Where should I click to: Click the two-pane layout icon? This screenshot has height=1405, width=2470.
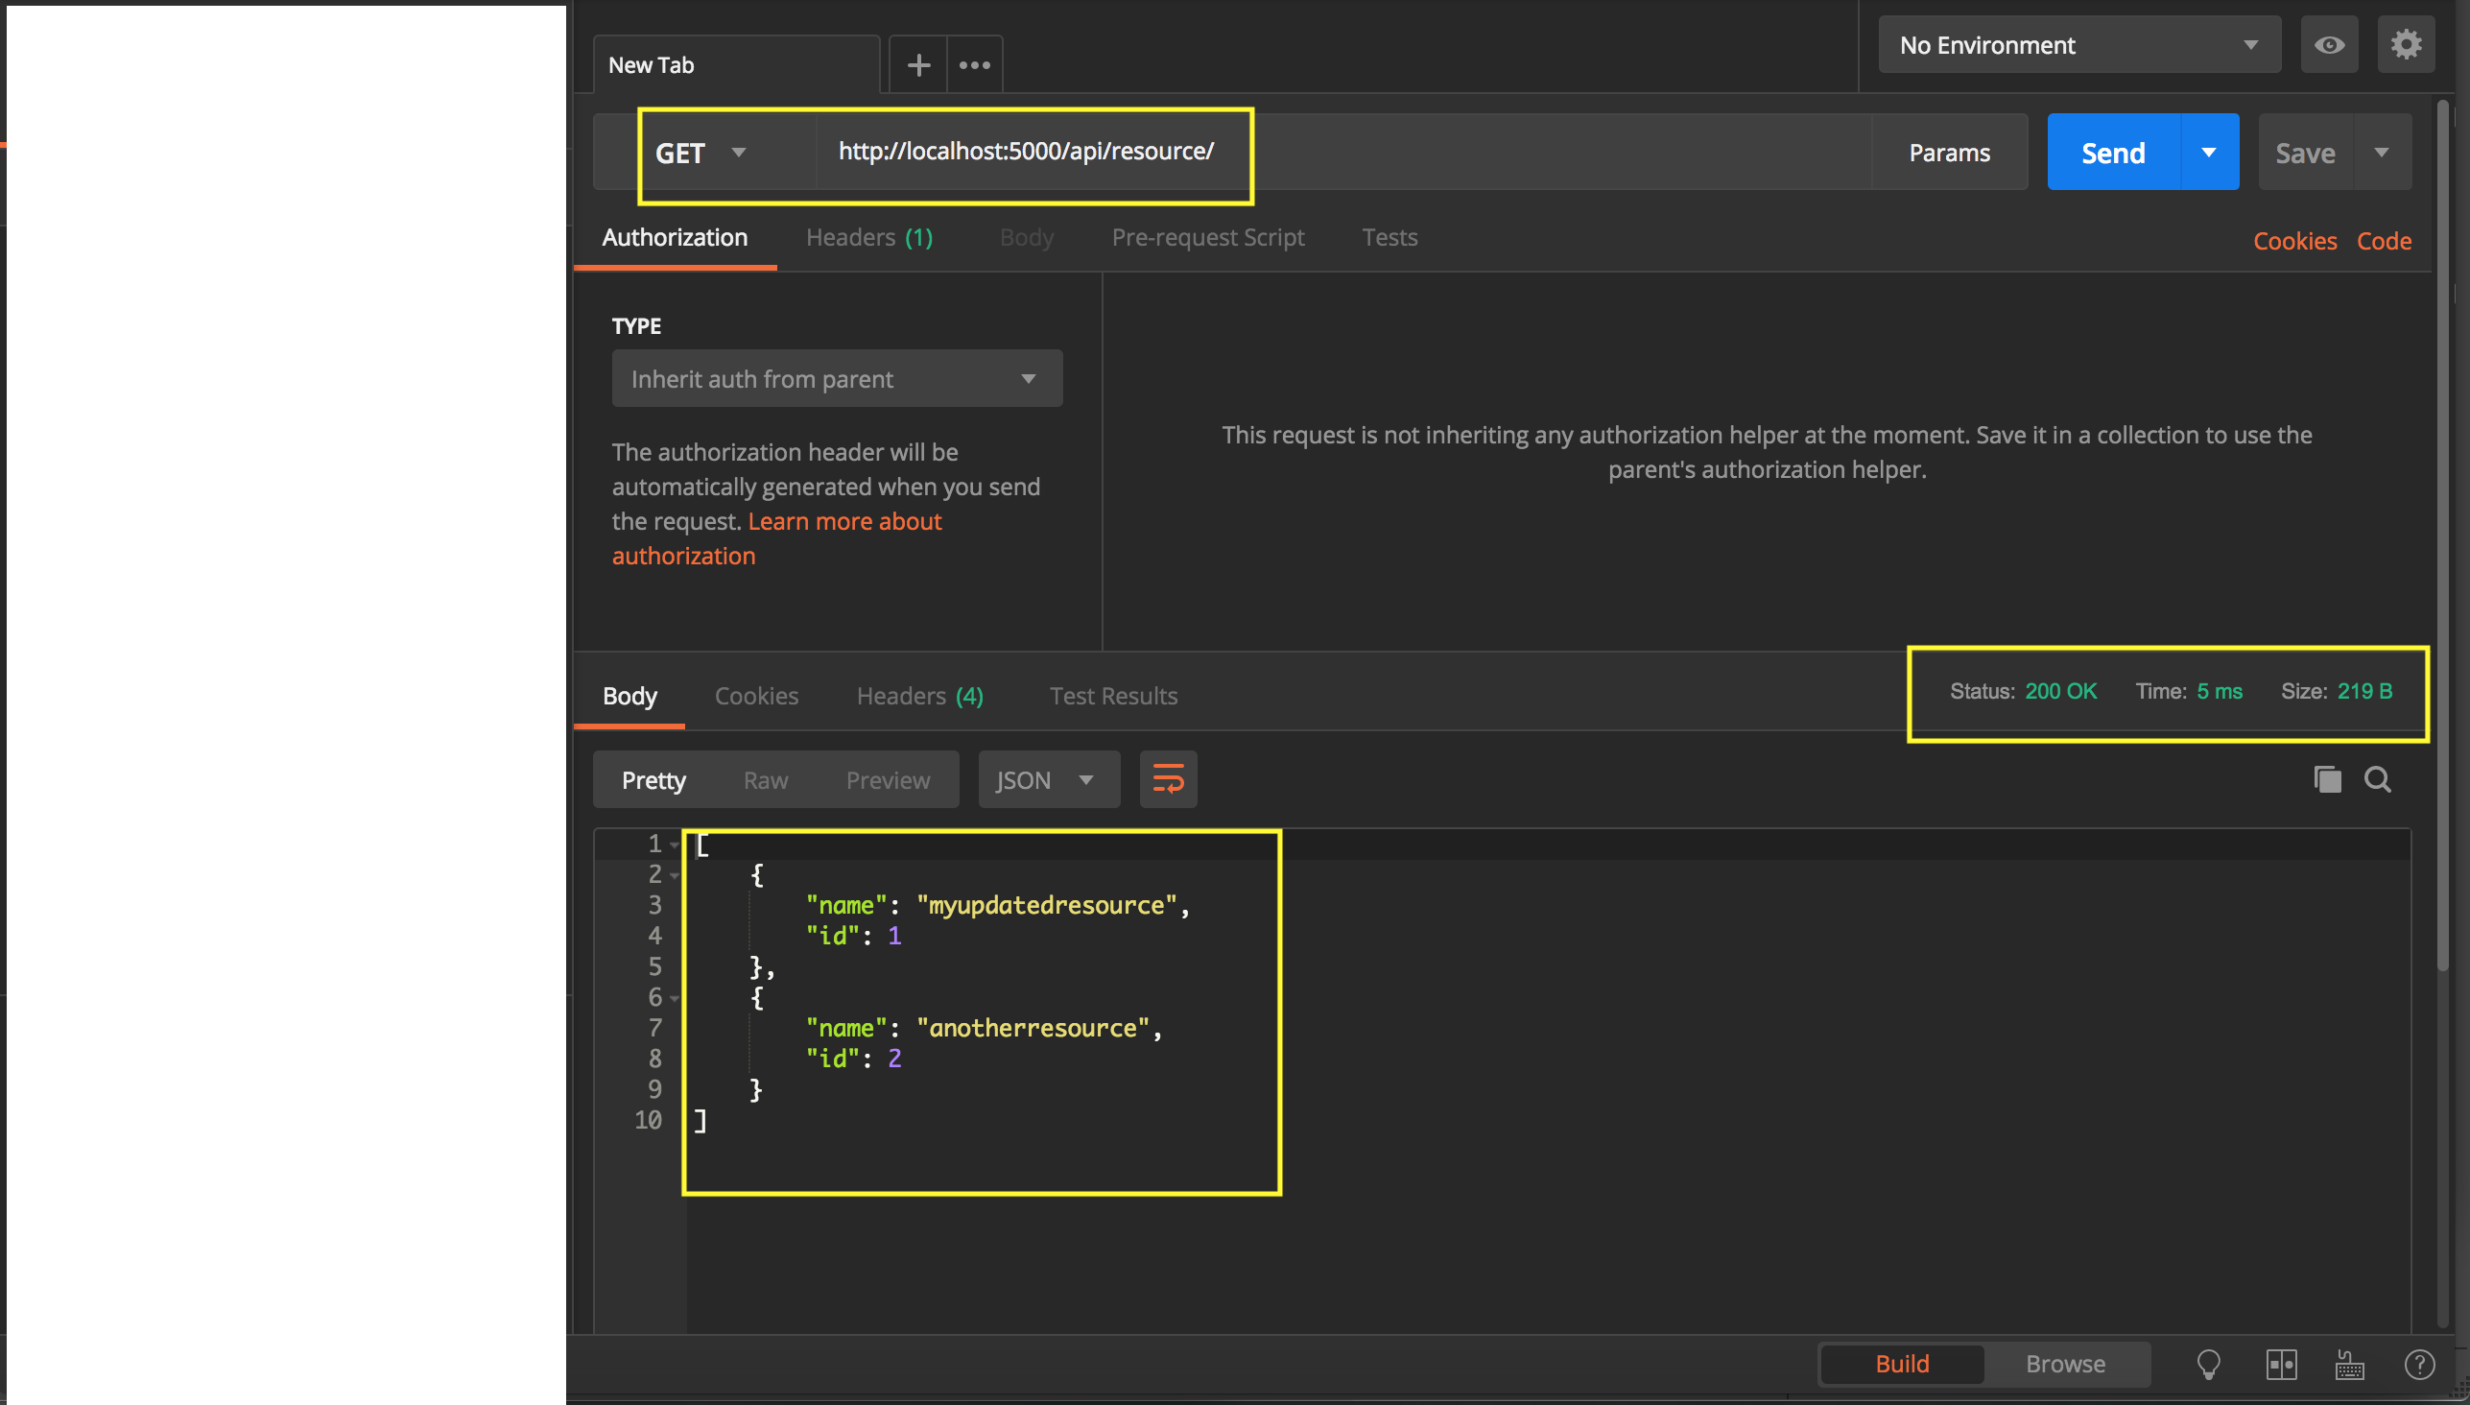click(2281, 1364)
